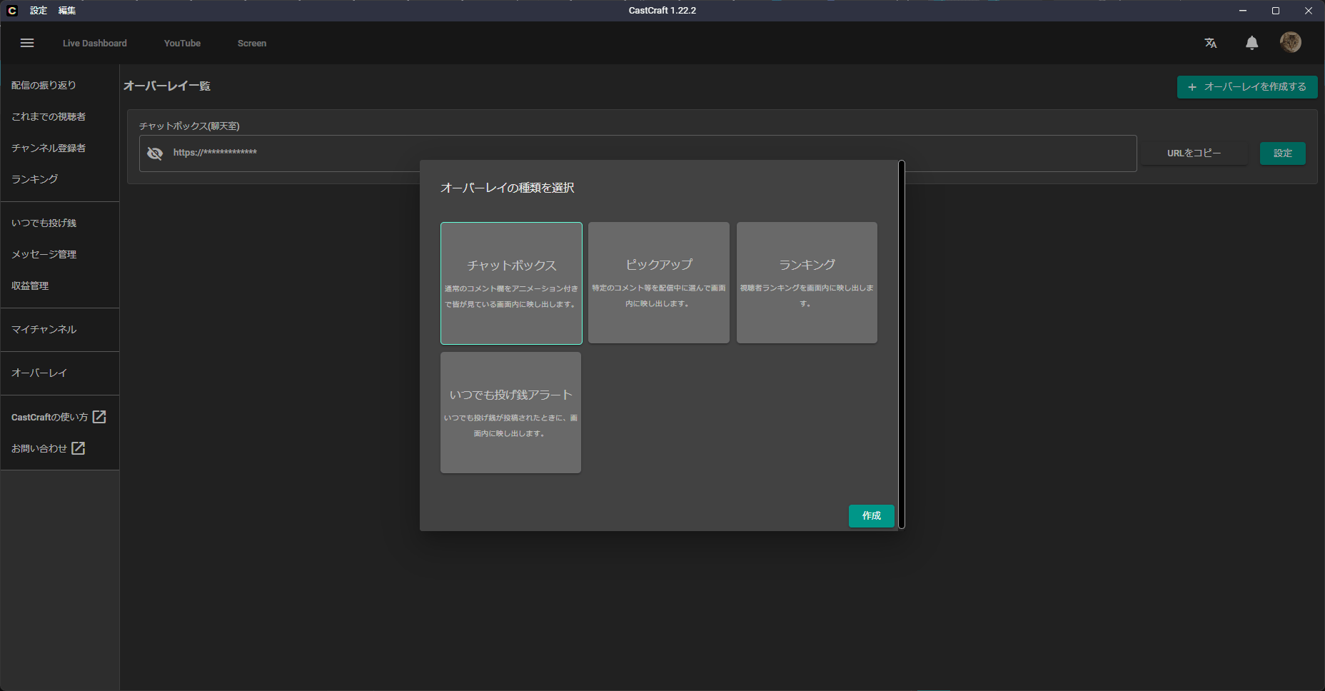Image resolution: width=1325 pixels, height=691 pixels.
Task: Select the ピックアップ overlay type card
Action: click(659, 283)
